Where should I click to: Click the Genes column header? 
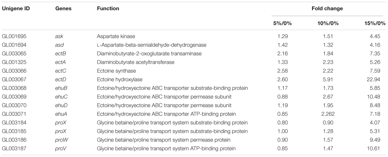pyautogui.click(x=62, y=9)
